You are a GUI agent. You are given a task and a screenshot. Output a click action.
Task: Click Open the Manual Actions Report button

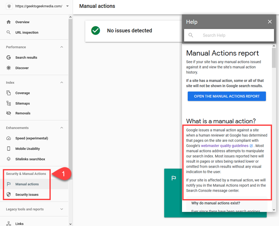(227, 96)
